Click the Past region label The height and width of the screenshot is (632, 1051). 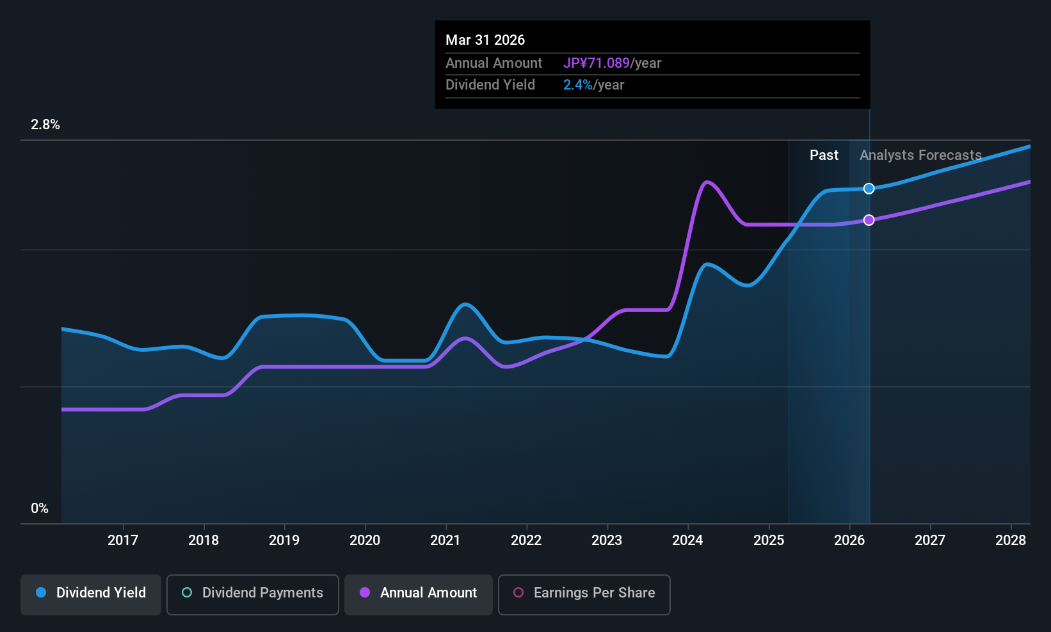(x=824, y=155)
